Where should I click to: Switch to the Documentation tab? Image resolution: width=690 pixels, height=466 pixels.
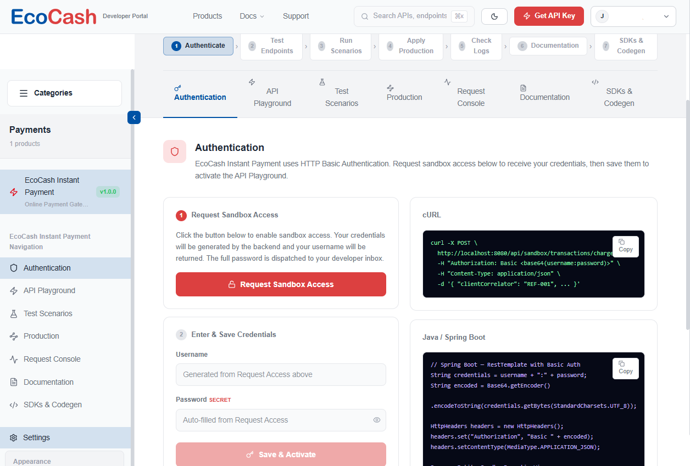coord(545,94)
